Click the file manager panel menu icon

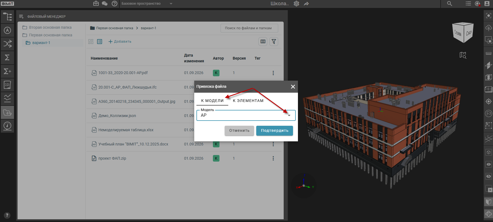click(21, 17)
